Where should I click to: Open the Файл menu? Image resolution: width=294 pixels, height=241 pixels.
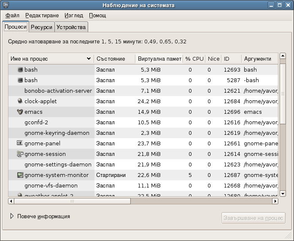pyautogui.click(x=13, y=16)
